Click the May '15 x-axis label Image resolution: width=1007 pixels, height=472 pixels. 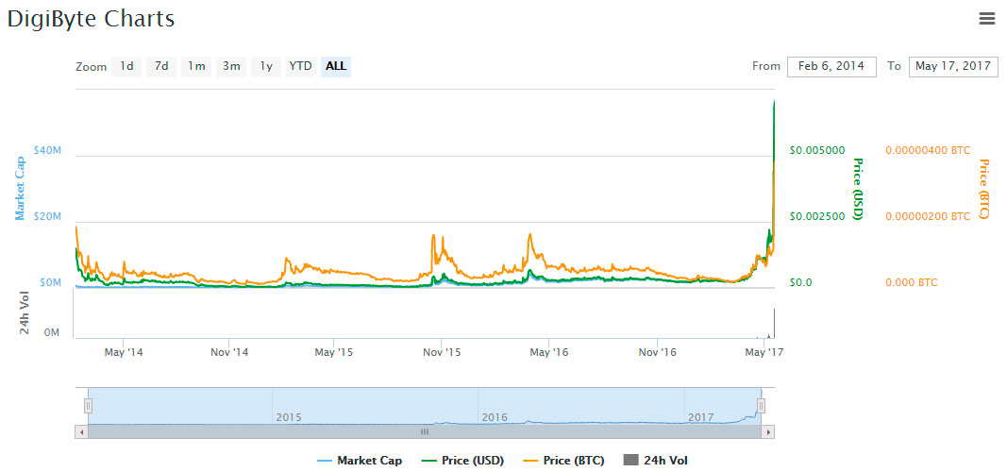[x=333, y=352]
